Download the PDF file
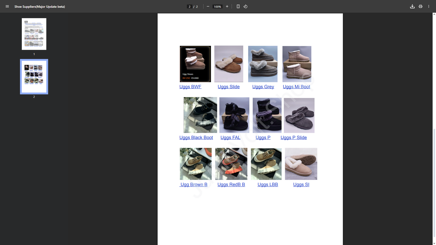The image size is (436, 245). pyautogui.click(x=412, y=6)
